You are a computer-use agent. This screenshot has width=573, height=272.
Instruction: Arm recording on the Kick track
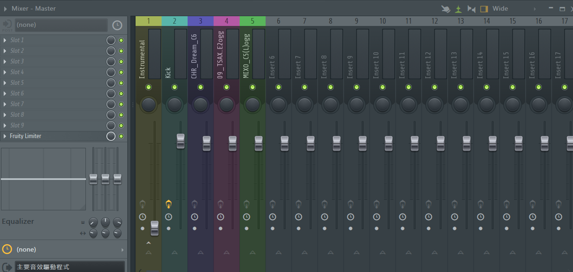tap(169, 228)
